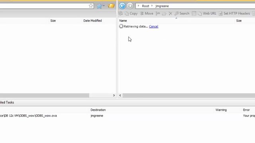
Task: Click the left pane address input field
Action: coord(44,6)
